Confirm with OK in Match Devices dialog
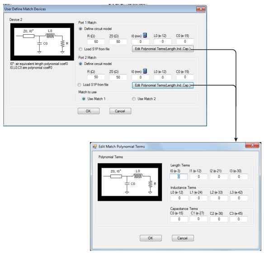 coord(89,111)
